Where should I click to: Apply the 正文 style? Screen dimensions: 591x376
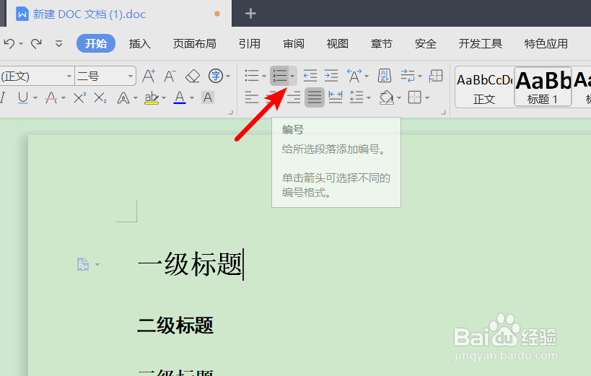pos(485,87)
